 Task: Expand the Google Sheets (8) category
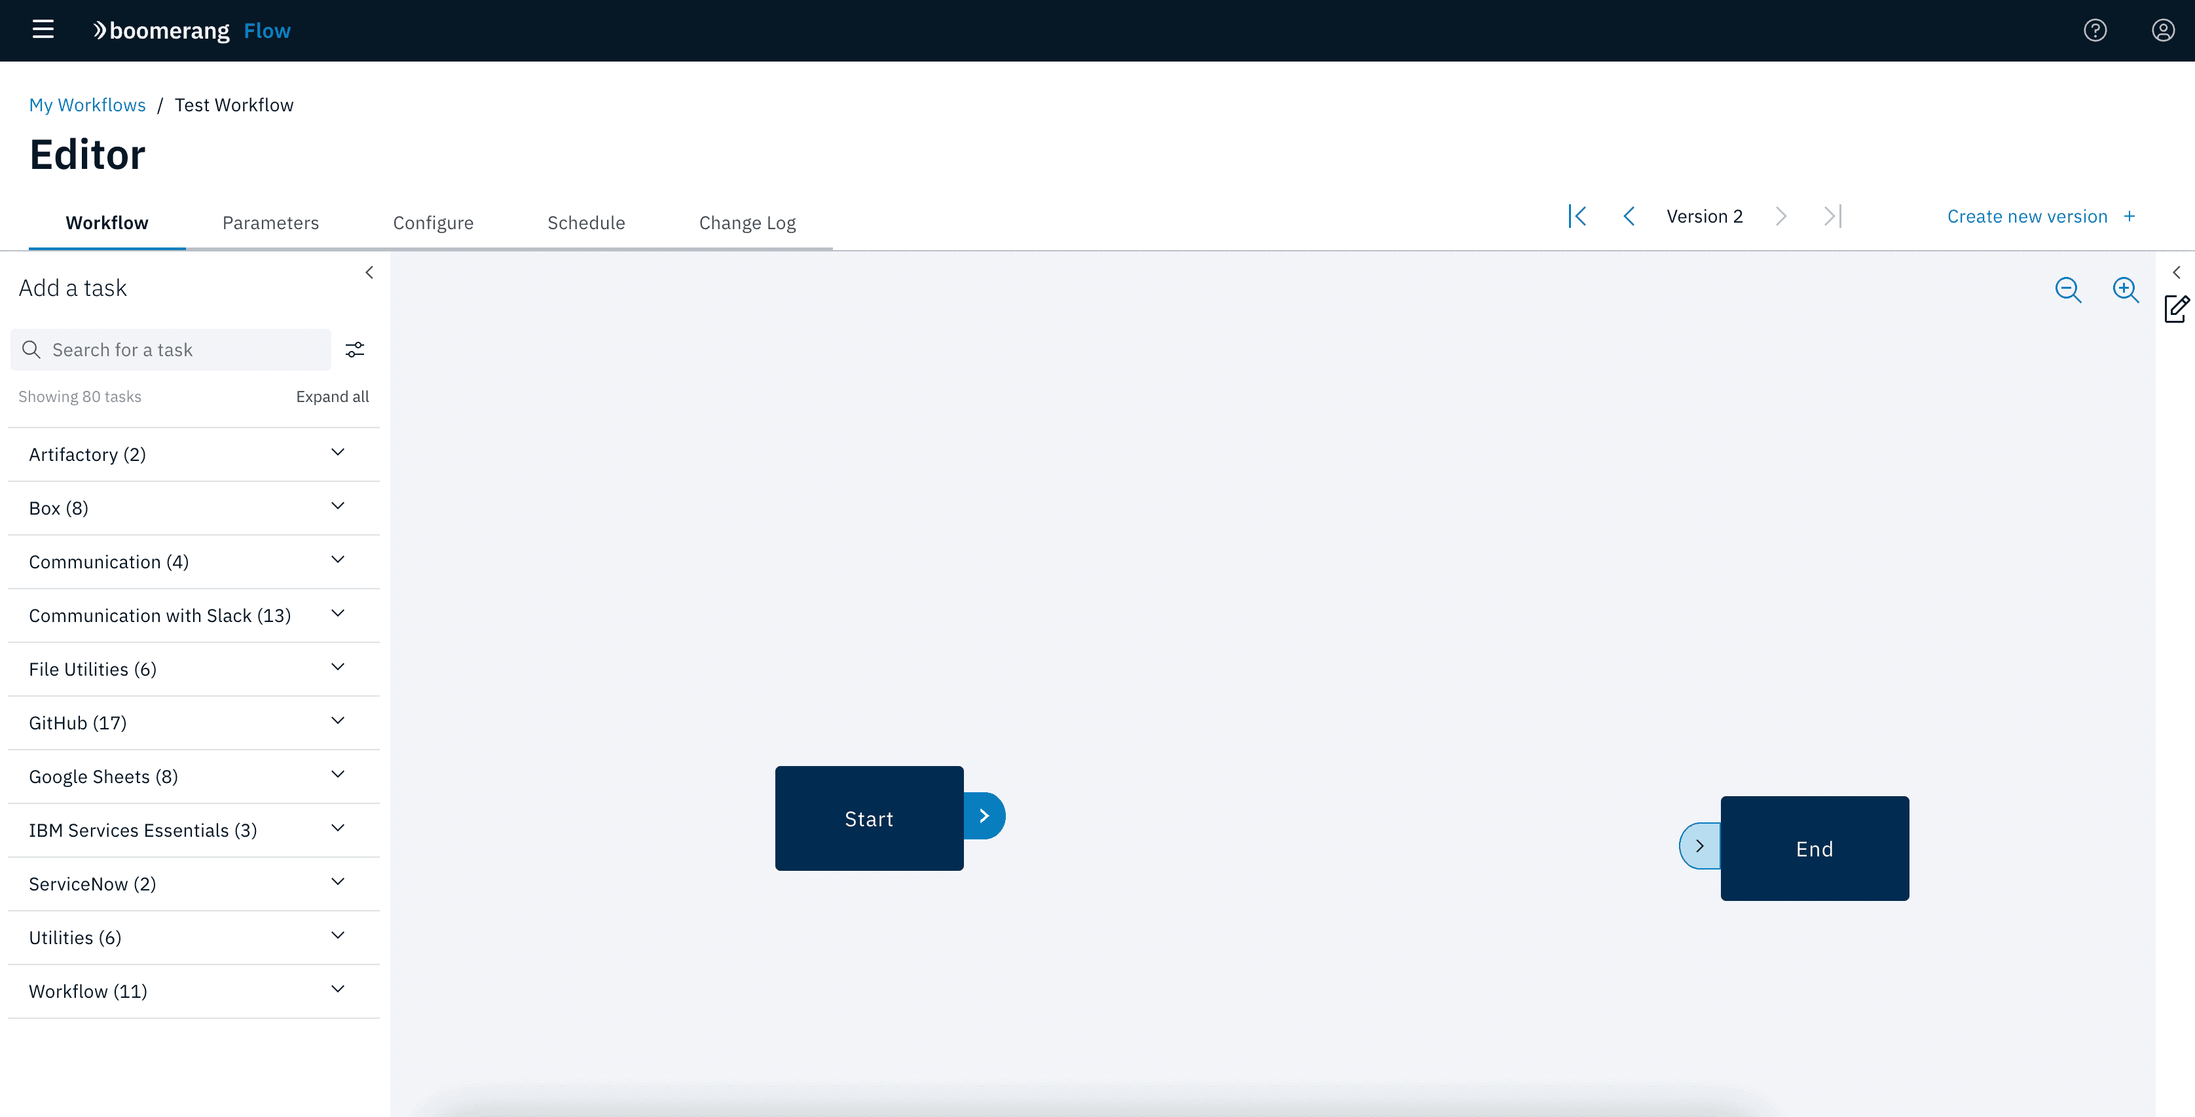coord(193,776)
